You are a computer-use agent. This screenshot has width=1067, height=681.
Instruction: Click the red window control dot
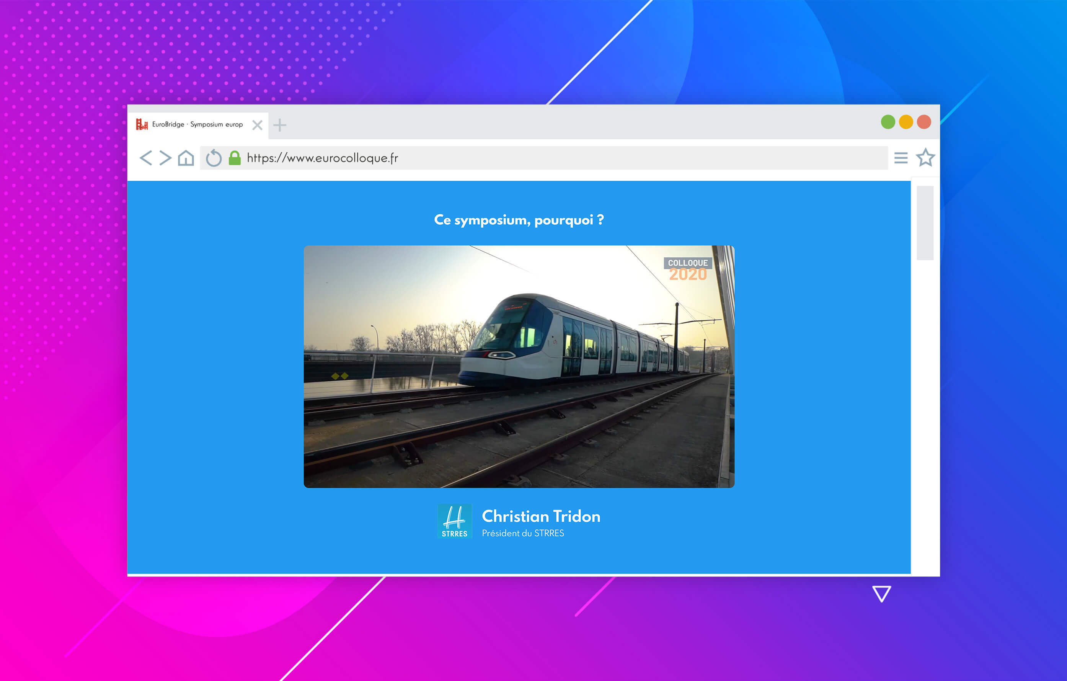click(x=924, y=122)
